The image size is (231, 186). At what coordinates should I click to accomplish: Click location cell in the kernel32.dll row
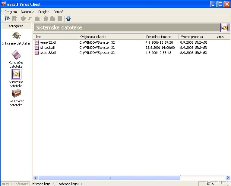click(x=97, y=42)
